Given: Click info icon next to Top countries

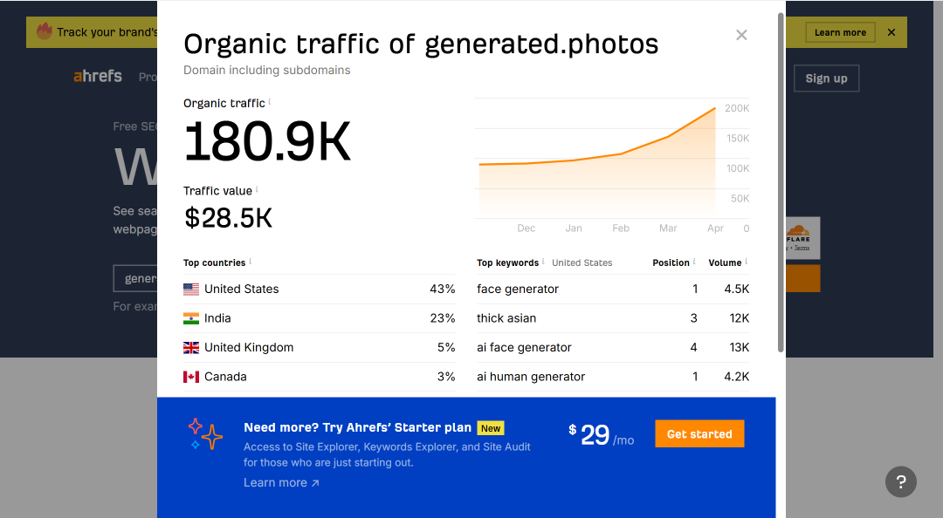Looking at the screenshot, I should pos(251,262).
